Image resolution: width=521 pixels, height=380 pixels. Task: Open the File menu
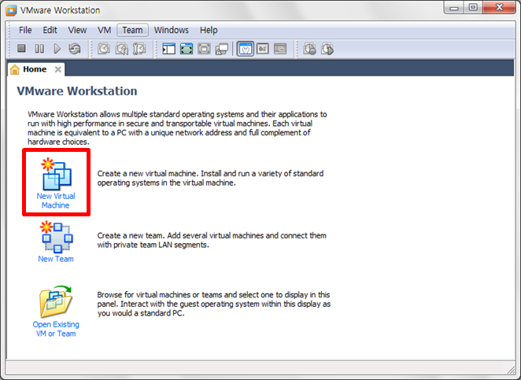(x=25, y=30)
